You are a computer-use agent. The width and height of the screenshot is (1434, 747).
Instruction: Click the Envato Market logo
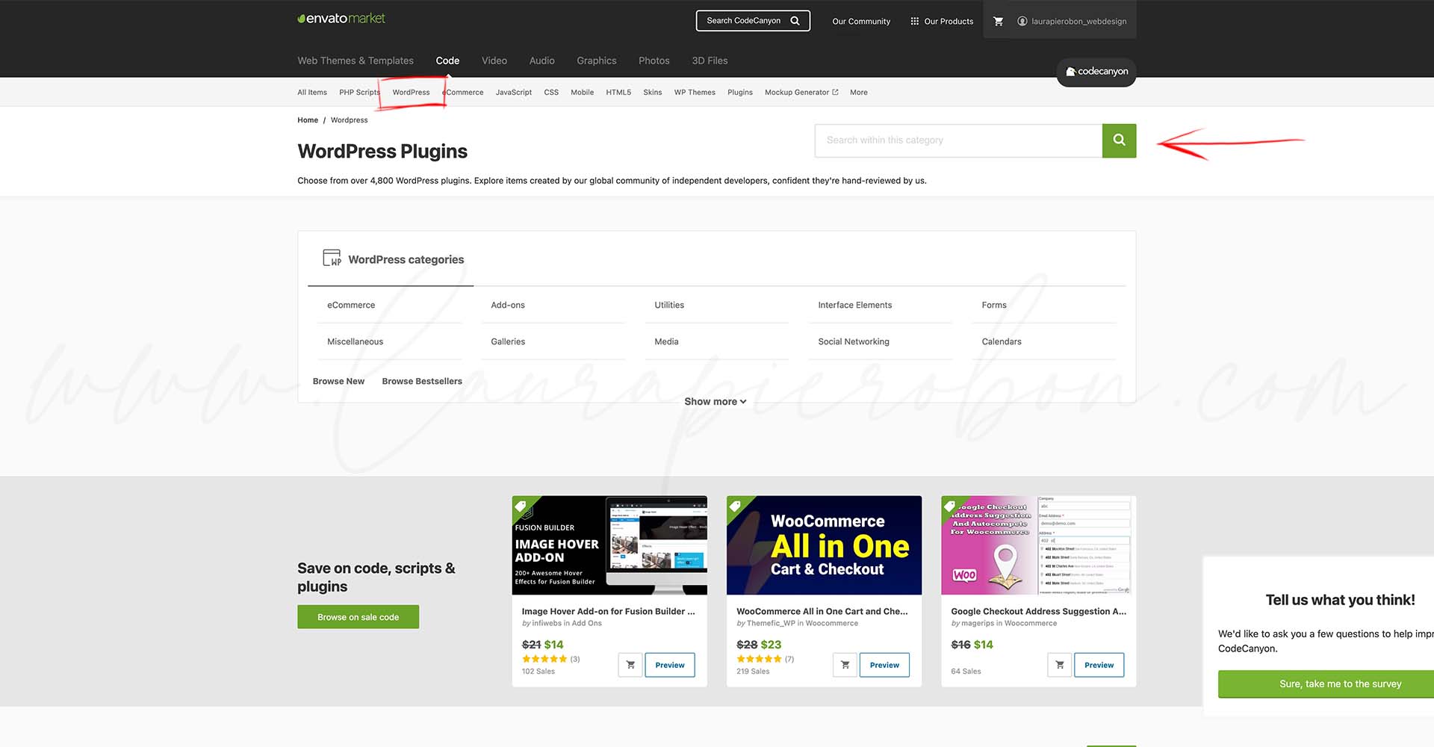click(341, 19)
